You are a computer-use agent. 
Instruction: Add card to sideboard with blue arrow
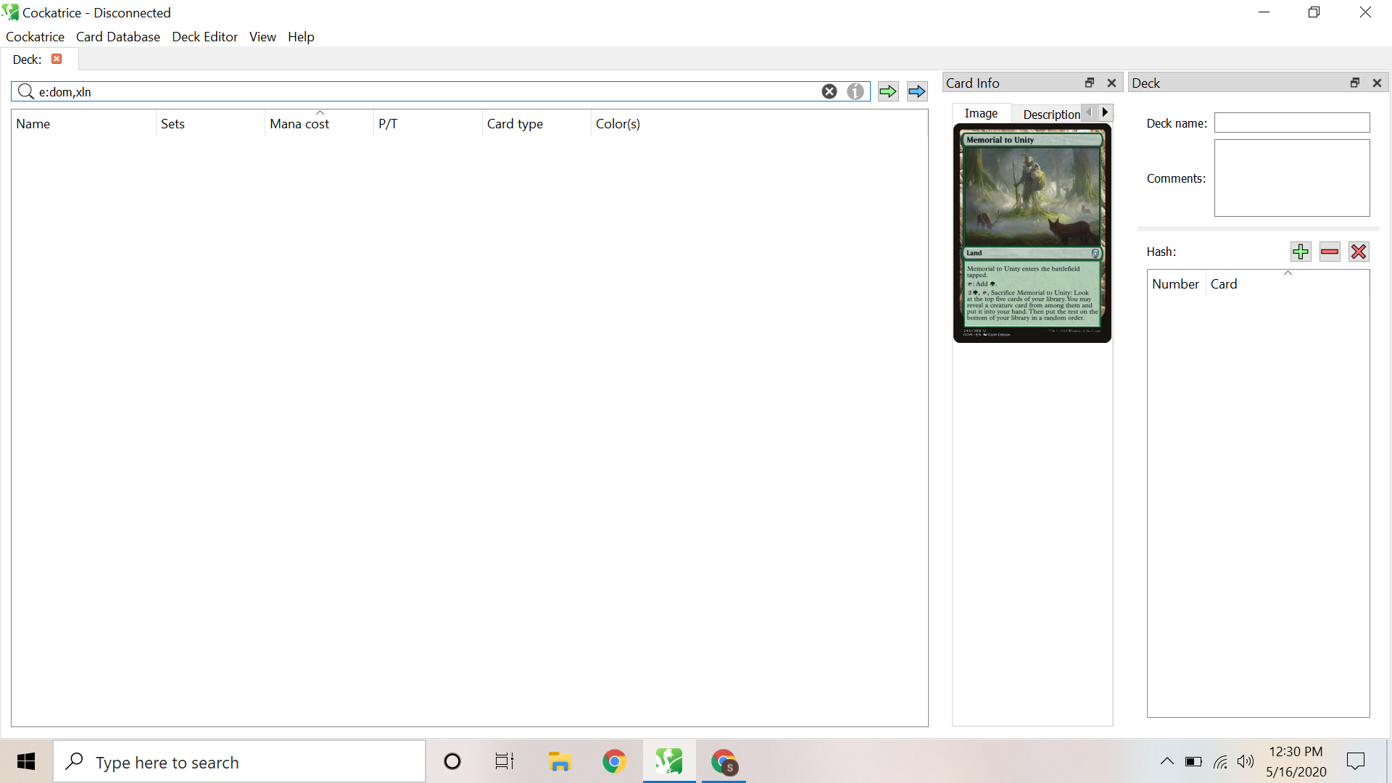[x=916, y=91]
